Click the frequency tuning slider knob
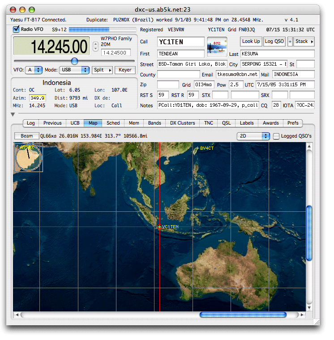The width and height of the screenshot is (334, 340). tap(74, 61)
